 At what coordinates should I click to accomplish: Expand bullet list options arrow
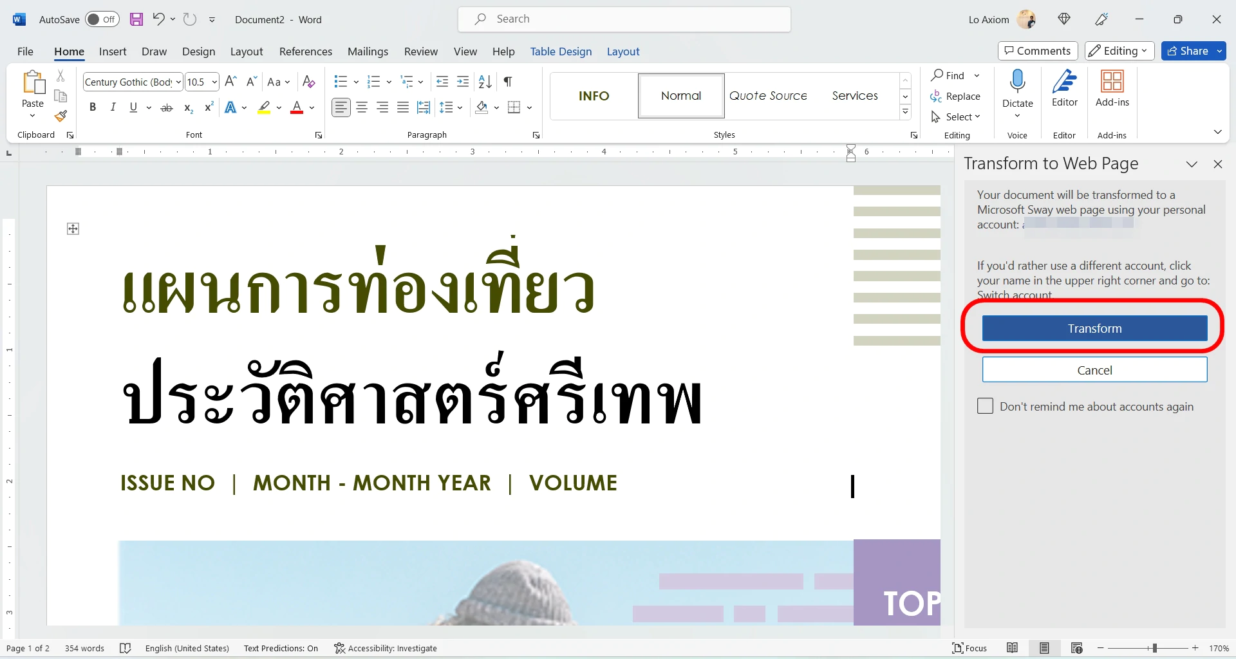pos(356,82)
